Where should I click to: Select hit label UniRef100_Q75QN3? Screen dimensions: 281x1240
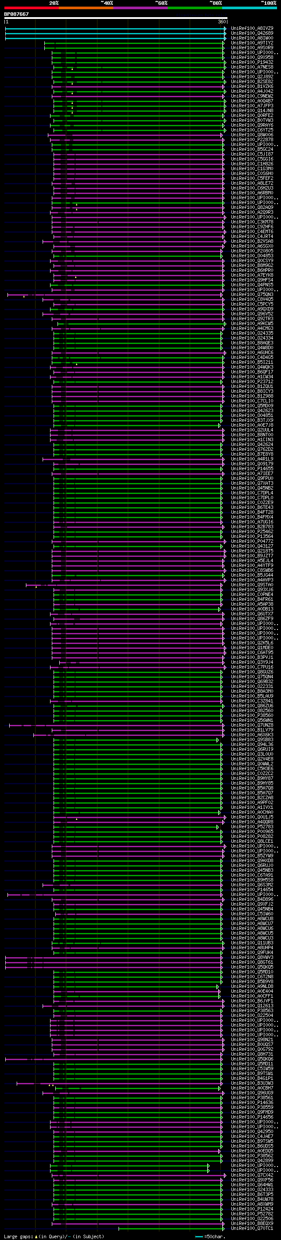click(252, 295)
